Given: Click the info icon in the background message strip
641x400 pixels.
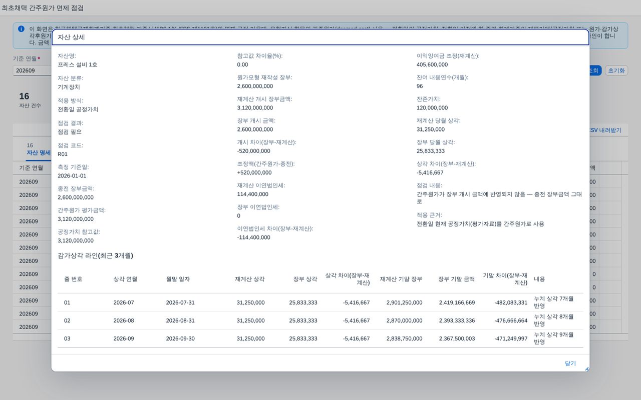Looking at the screenshot, I should (21, 29).
